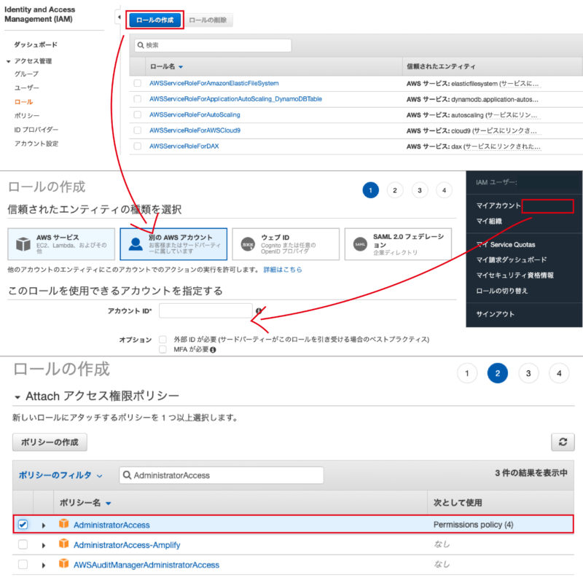Open ダッシュボード in the sidebar
This screenshot has width=583, height=583.
click(36, 44)
